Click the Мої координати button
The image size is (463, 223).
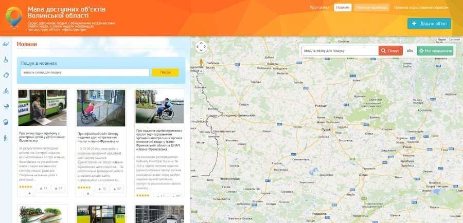coord(435,51)
